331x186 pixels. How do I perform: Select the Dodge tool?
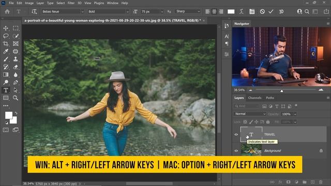click(x=6, y=83)
